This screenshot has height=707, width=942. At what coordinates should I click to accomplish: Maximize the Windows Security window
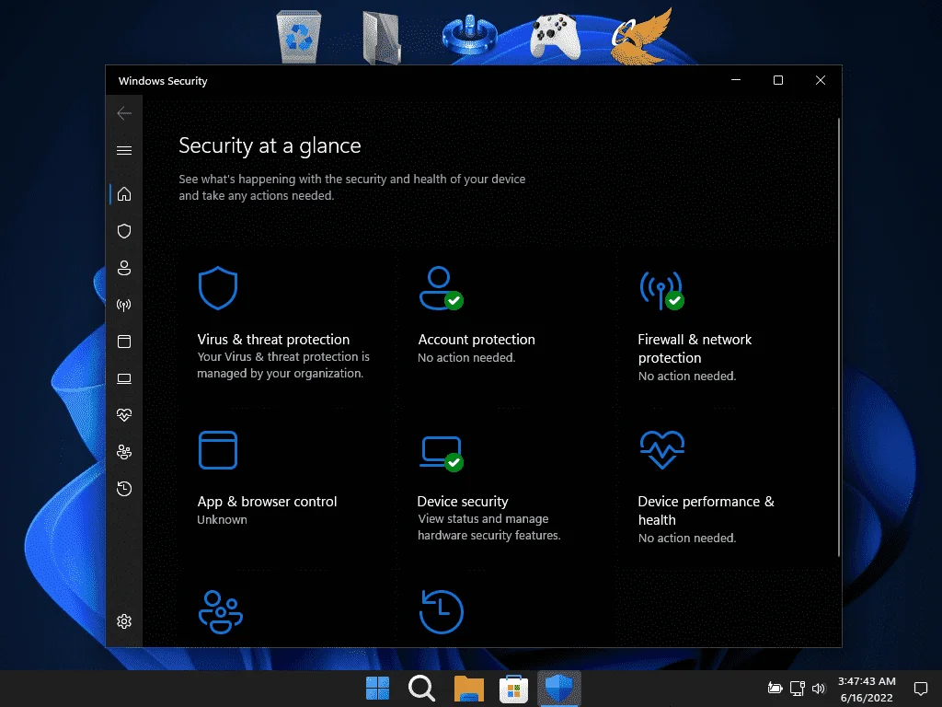(778, 80)
